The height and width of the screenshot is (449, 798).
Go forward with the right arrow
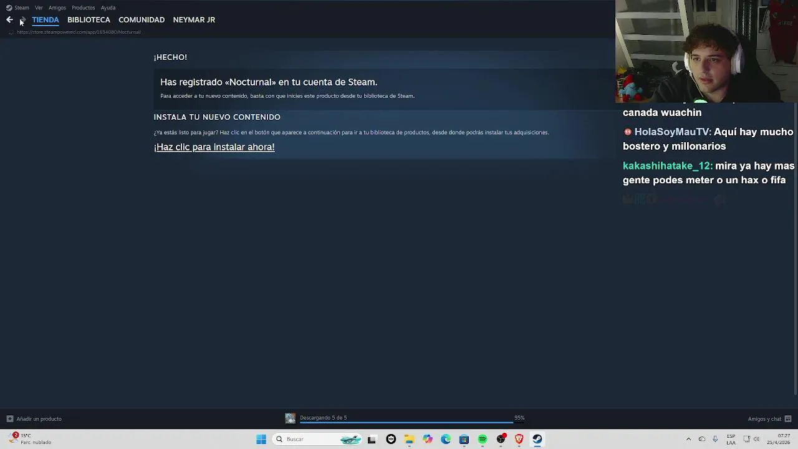point(22,20)
